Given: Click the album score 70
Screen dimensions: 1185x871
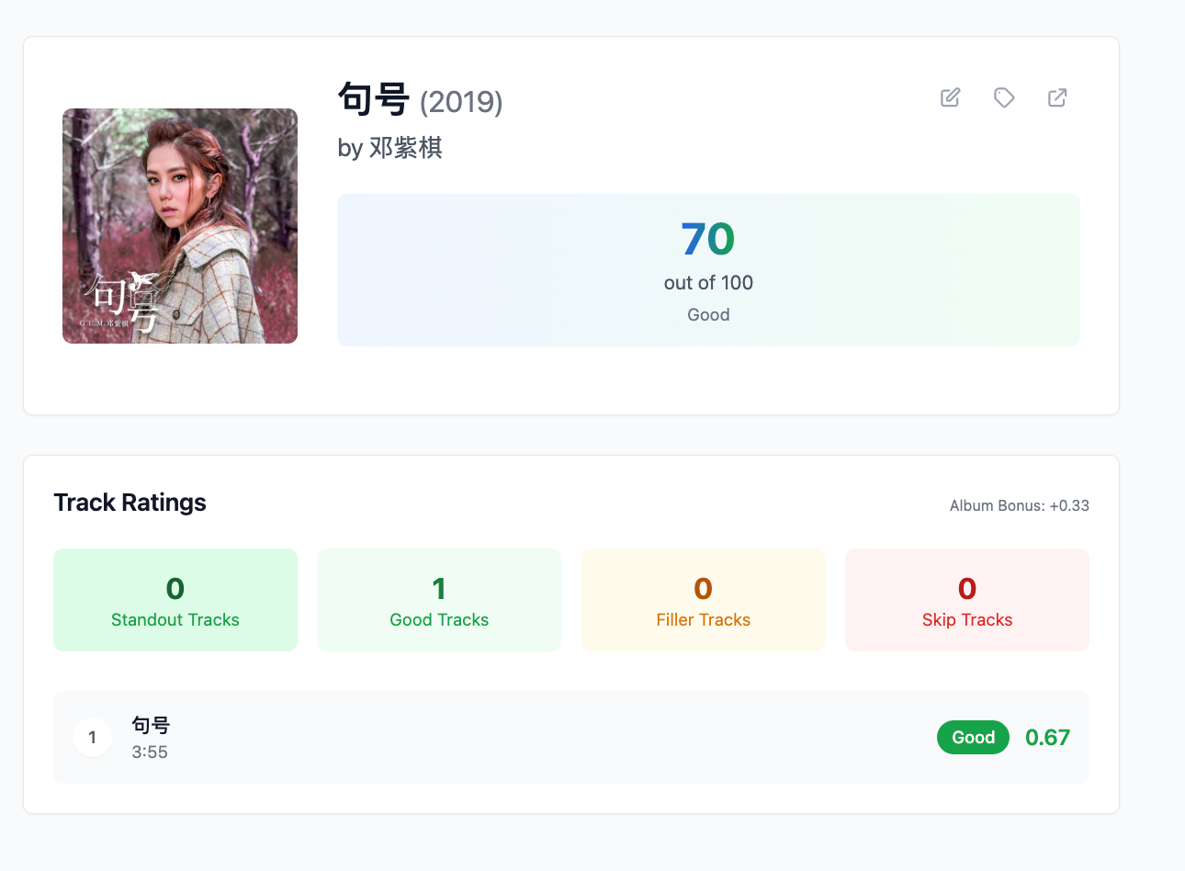Looking at the screenshot, I should 708,239.
